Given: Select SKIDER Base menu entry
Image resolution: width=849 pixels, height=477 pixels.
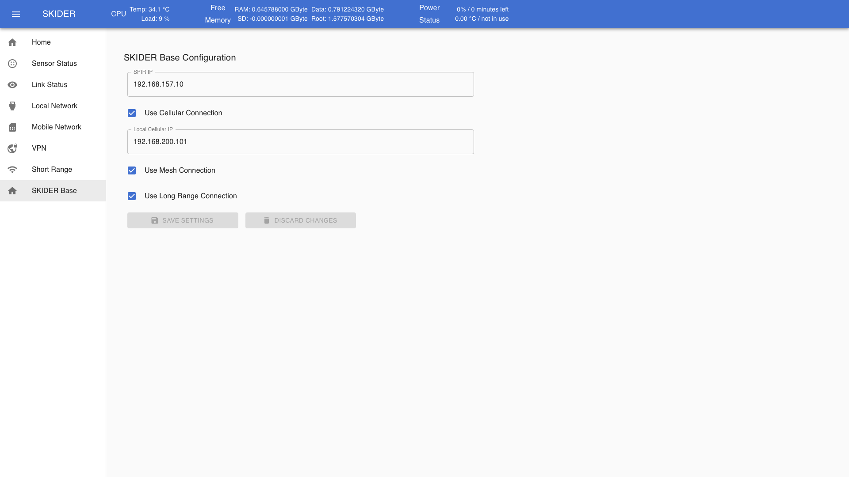Looking at the screenshot, I should [x=53, y=191].
